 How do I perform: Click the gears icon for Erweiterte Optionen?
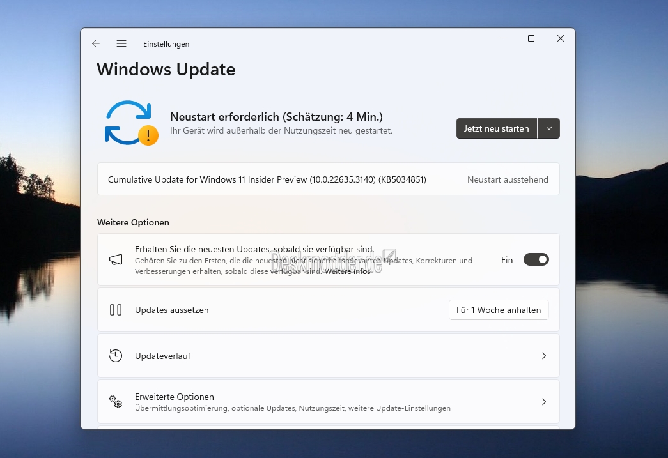pos(116,401)
